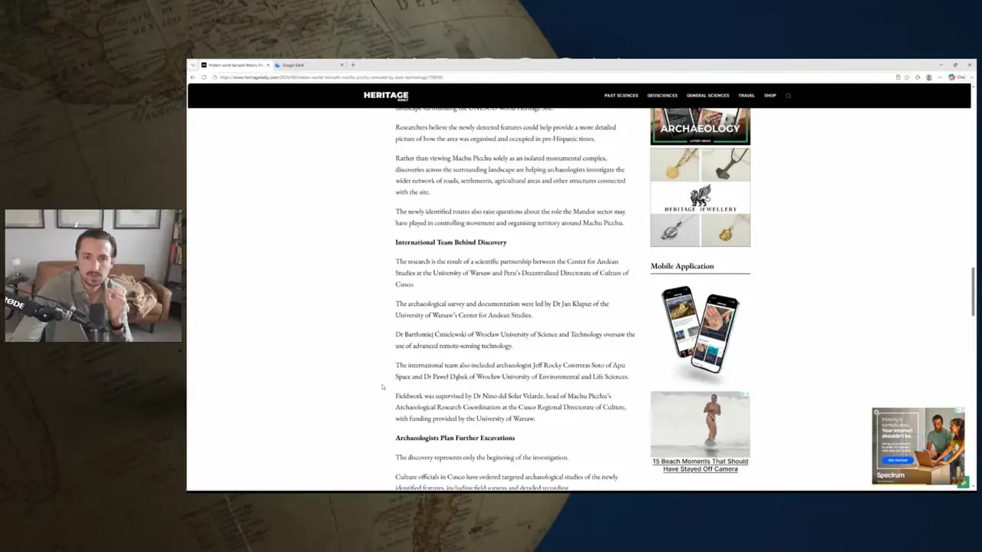Click the browser back arrow
The width and height of the screenshot is (982, 552).
point(194,77)
